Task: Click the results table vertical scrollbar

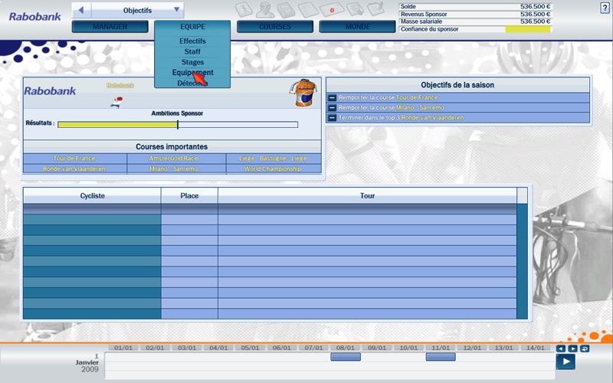Action: 523,261
